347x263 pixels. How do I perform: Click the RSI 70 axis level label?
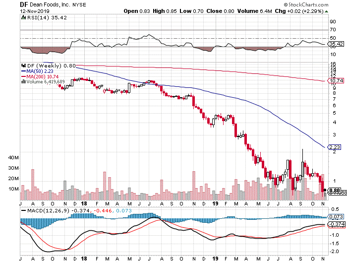[333, 29]
